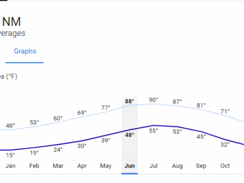Viewport: 244px width, 183px height.
Task: Select Jul on the month axis
Action: coord(154,166)
